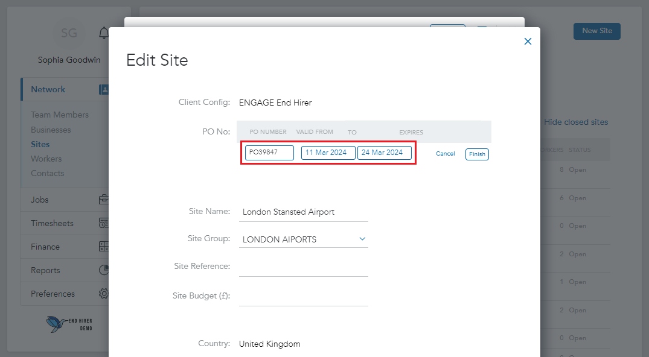Viewport: 649px width, 357px height.
Task: Click the PO NUMBER column header
Action: [x=268, y=132]
